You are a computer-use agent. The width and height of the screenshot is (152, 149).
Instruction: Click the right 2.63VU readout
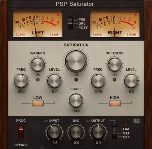pyautogui.click(x=97, y=35)
